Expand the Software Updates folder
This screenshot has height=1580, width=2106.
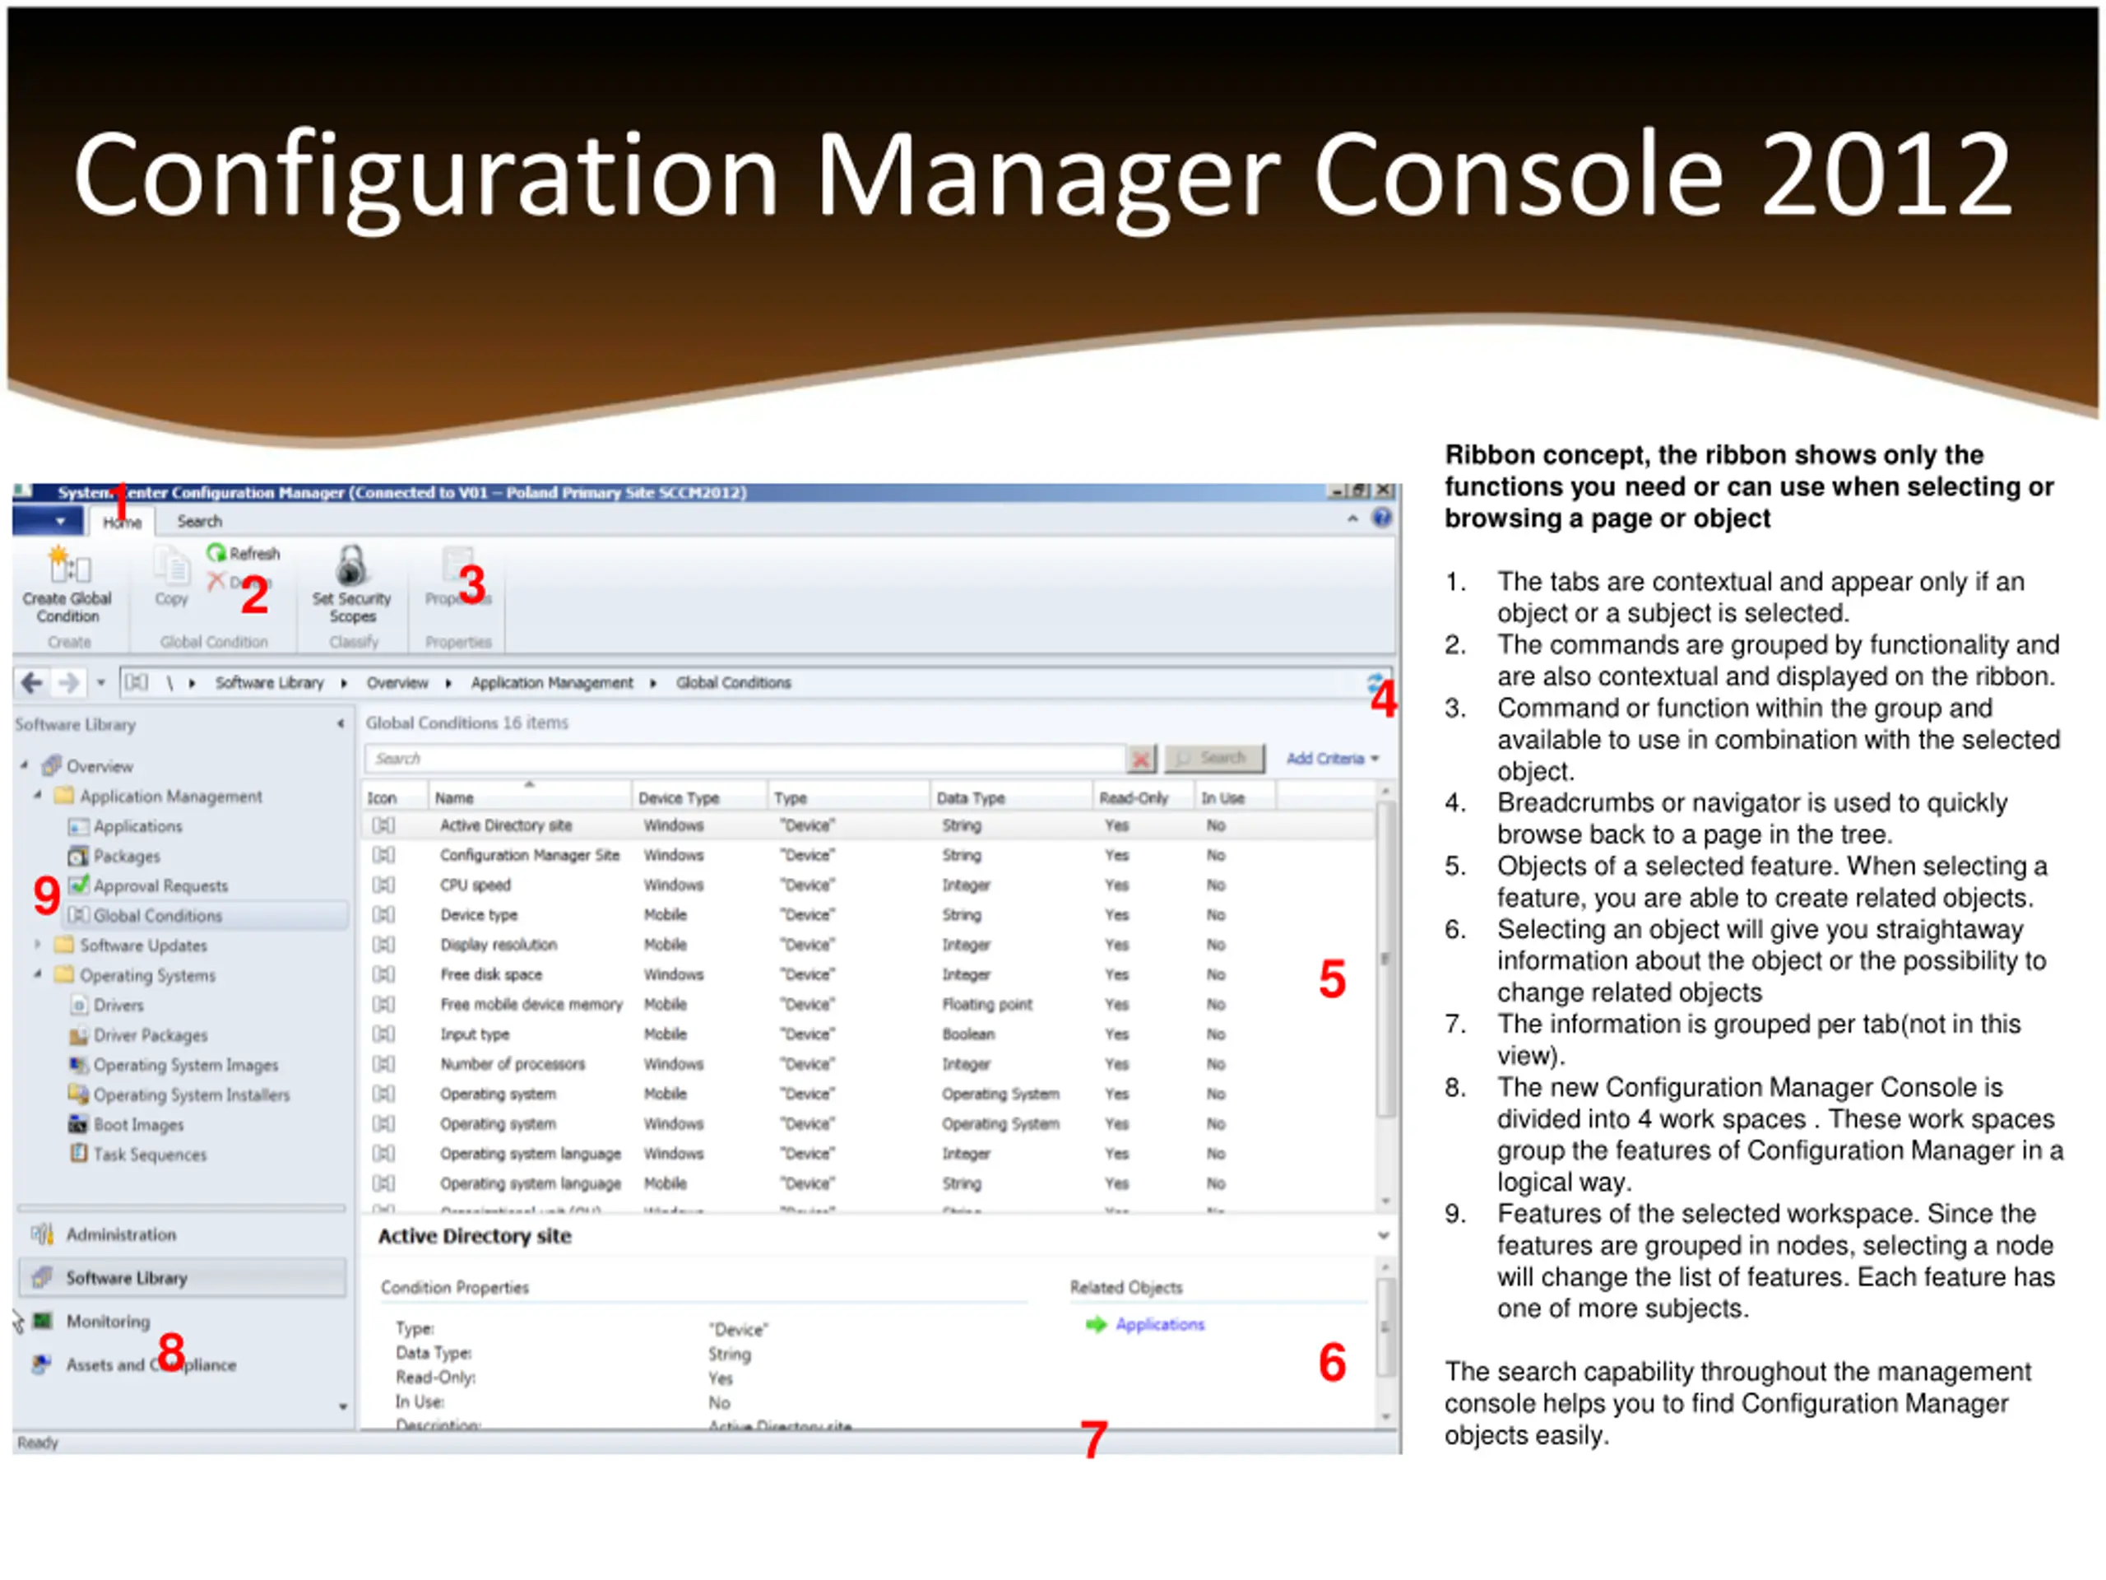coord(38,945)
